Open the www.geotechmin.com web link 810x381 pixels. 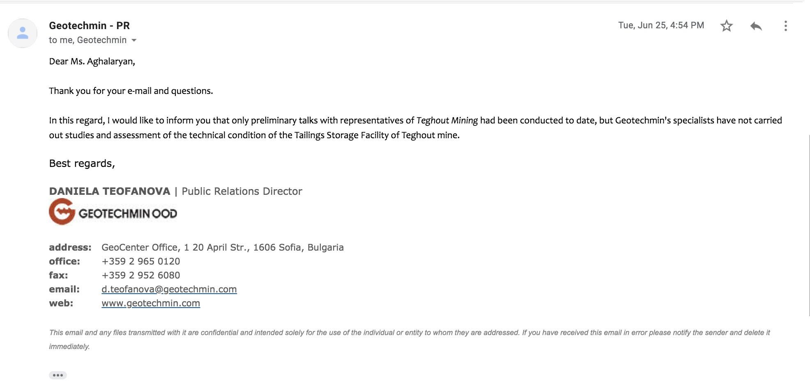point(151,303)
